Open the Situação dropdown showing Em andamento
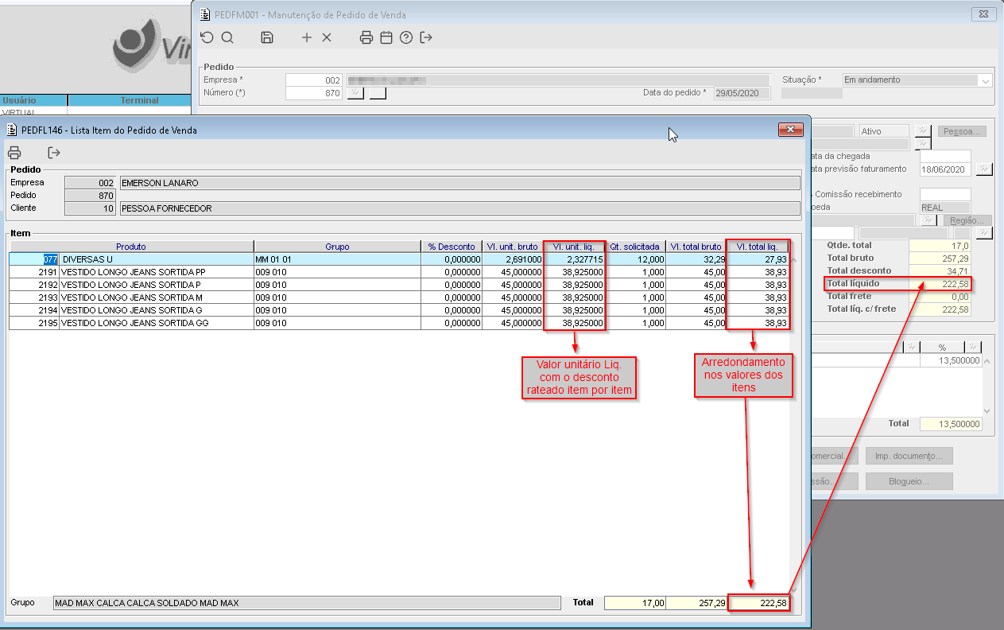Screen dimensions: 1004x630 pos(986,80)
